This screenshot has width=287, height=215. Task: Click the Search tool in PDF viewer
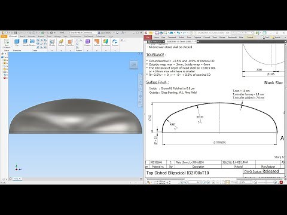click(x=276, y=37)
